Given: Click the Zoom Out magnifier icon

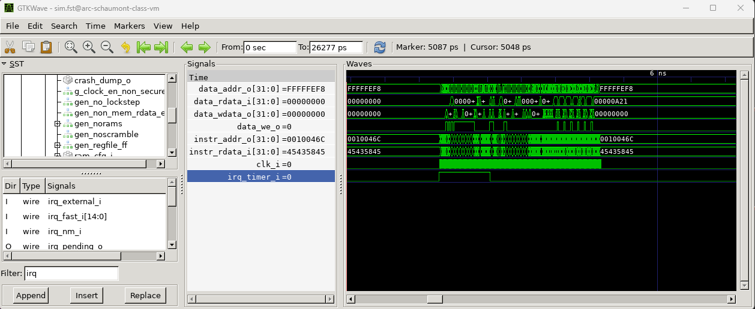Looking at the screenshot, I should coord(107,47).
